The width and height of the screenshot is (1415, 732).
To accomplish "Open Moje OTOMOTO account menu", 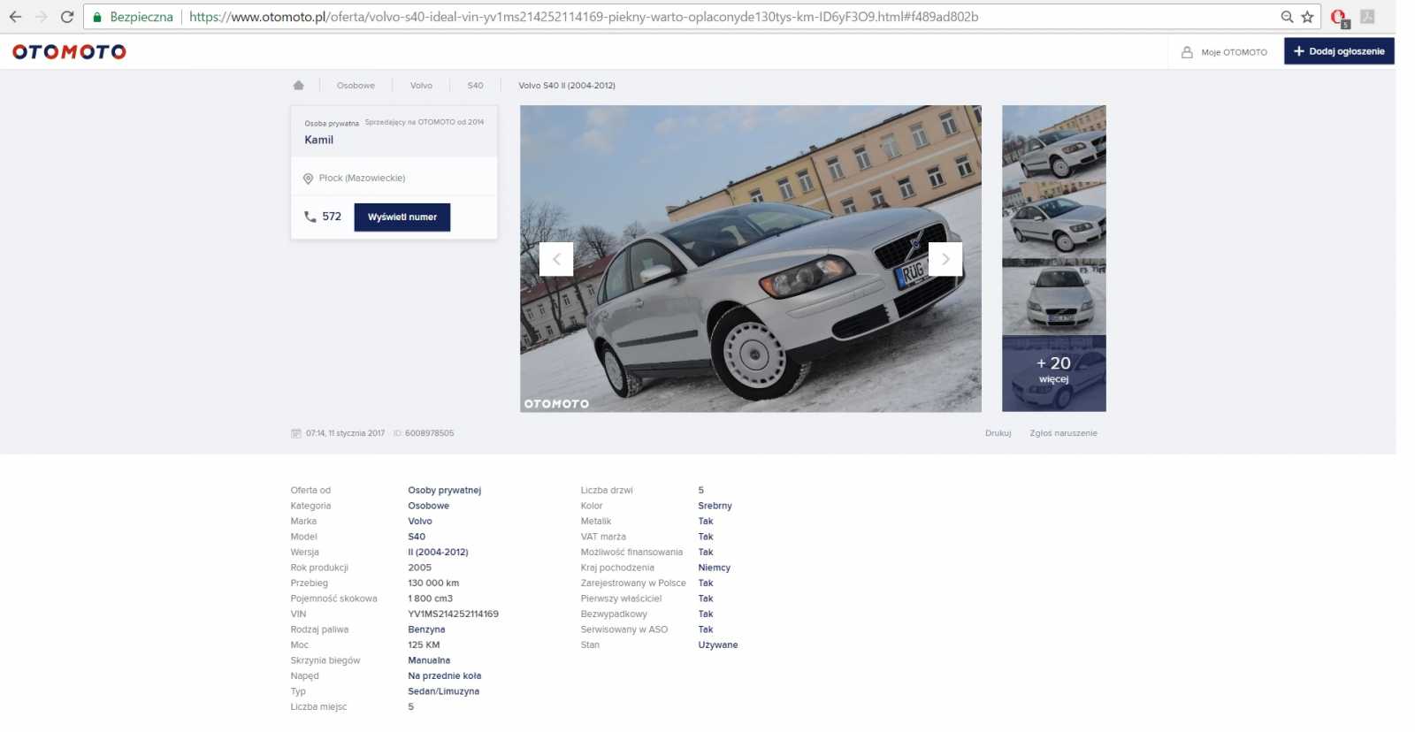I will click(x=1224, y=52).
